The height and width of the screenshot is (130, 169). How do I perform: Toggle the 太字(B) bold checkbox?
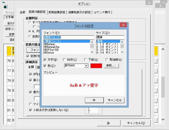45,60
